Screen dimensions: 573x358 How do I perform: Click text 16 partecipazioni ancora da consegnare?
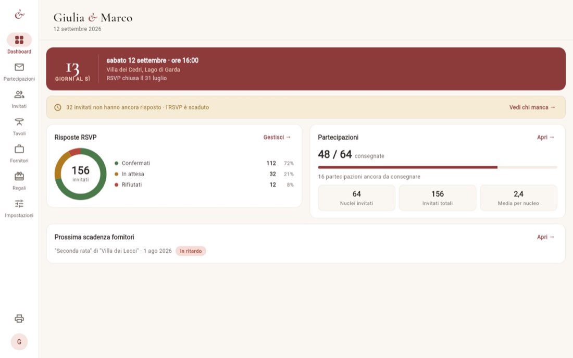[x=369, y=177]
